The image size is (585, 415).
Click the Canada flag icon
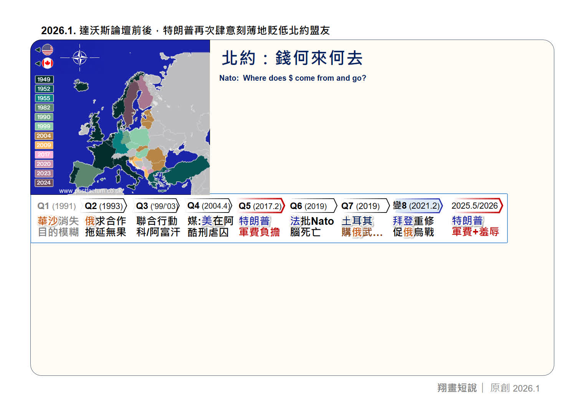[48, 63]
